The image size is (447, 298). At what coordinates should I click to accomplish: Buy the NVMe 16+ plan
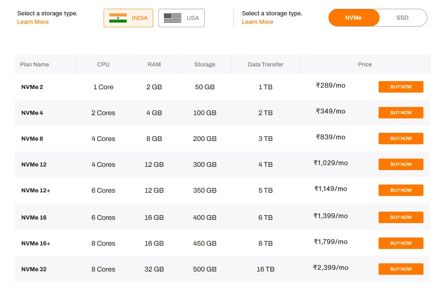point(401,243)
